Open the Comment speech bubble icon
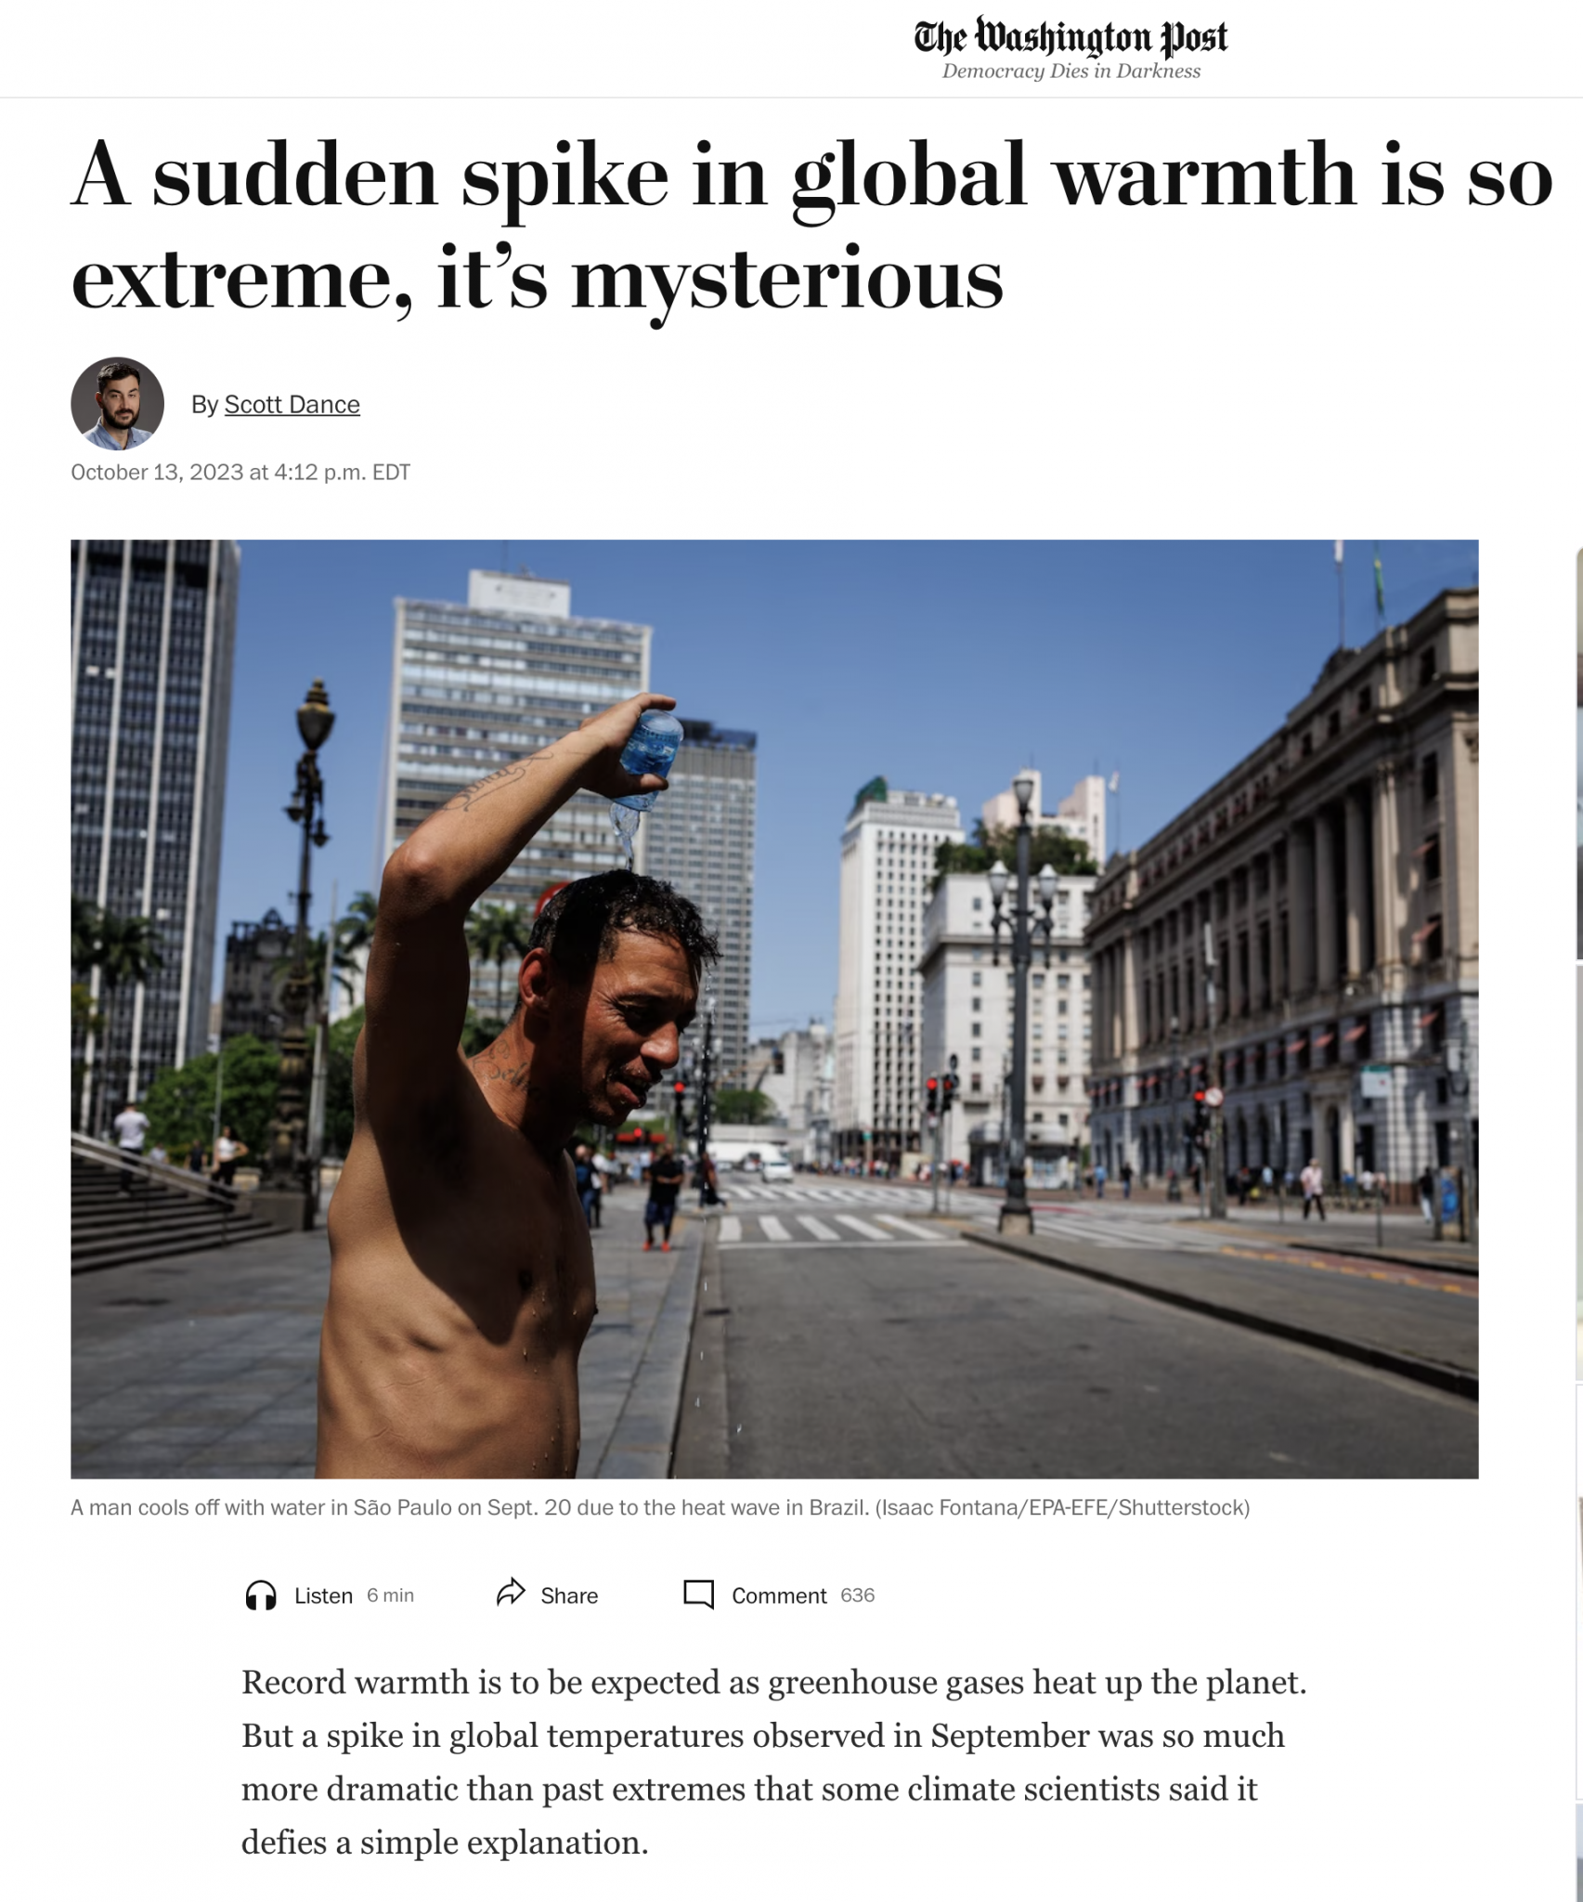 (698, 1595)
